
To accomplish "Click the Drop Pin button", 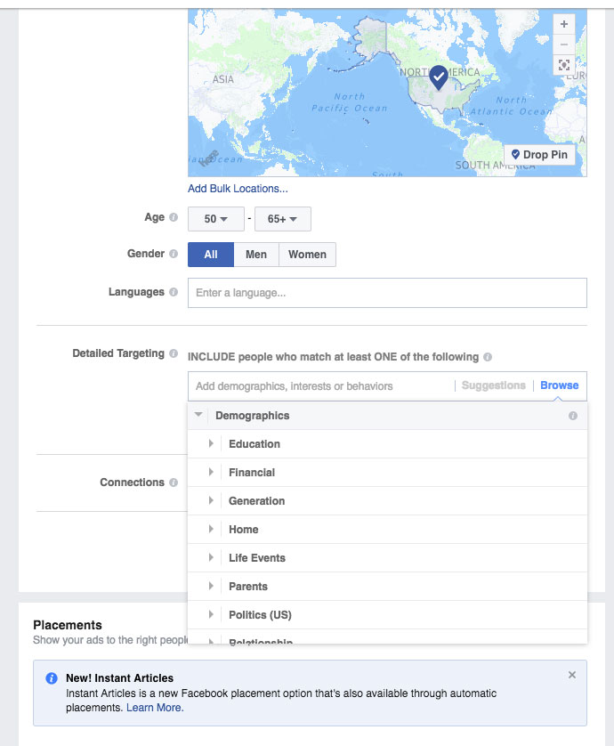I will pyautogui.click(x=539, y=155).
